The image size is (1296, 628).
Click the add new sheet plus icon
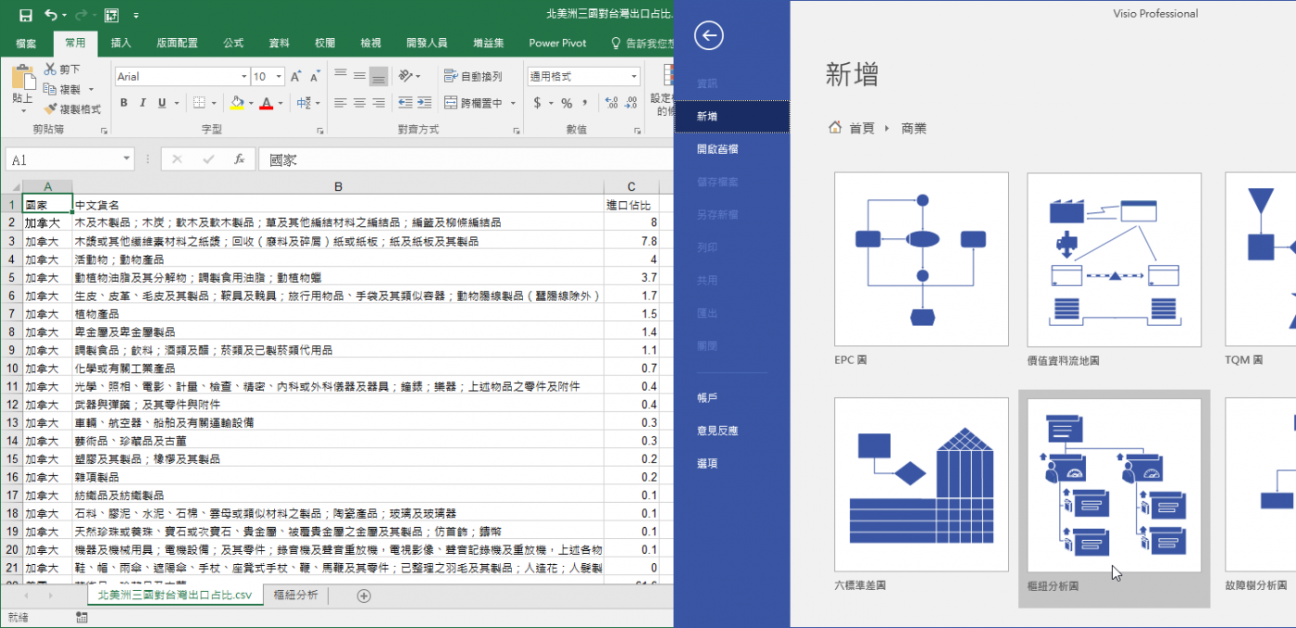pyautogui.click(x=364, y=596)
